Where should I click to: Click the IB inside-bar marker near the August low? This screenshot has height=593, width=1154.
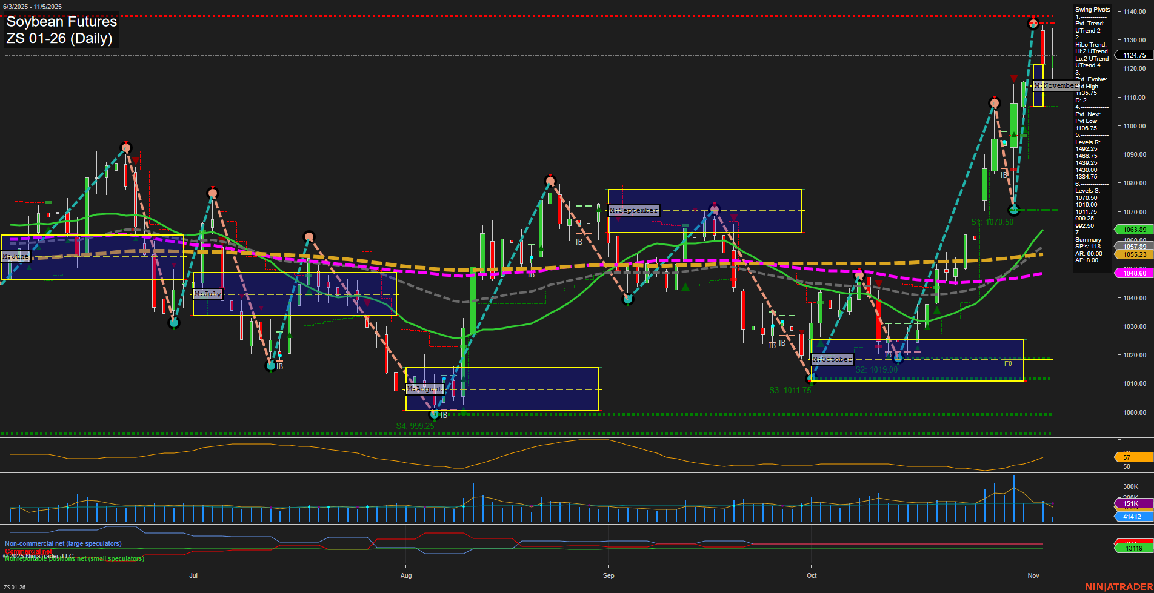[444, 415]
